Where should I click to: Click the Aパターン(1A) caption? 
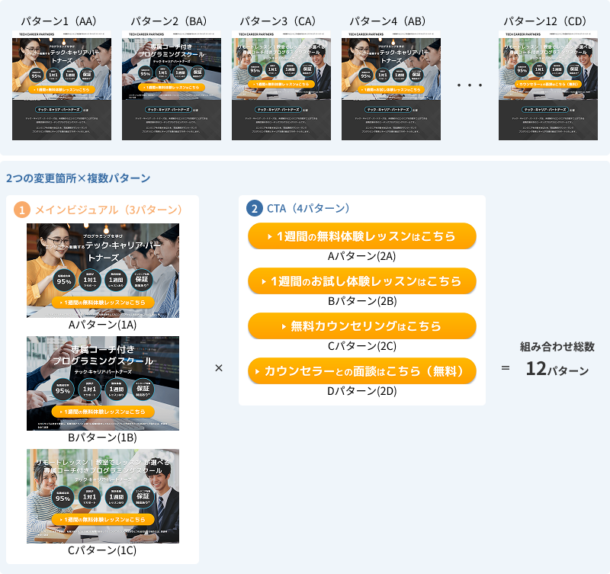pyautogui.click(x=103, y=325)
